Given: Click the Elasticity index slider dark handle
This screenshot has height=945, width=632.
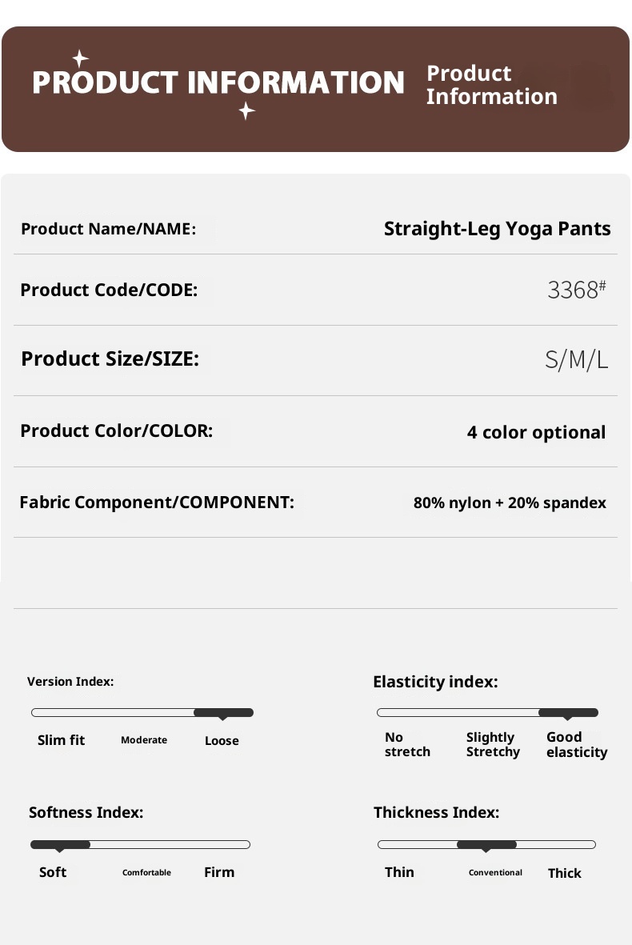Looking at the screenshot, I should tap(568, 713).
